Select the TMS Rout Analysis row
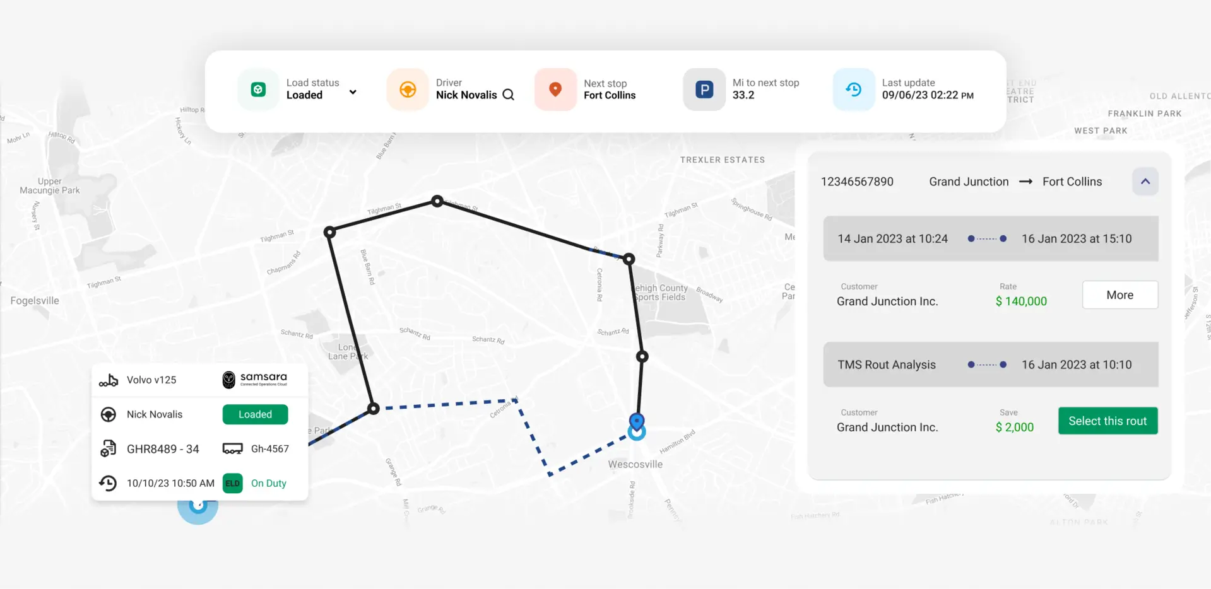Viewport: 1211px width, 589px height. point(990,364)
